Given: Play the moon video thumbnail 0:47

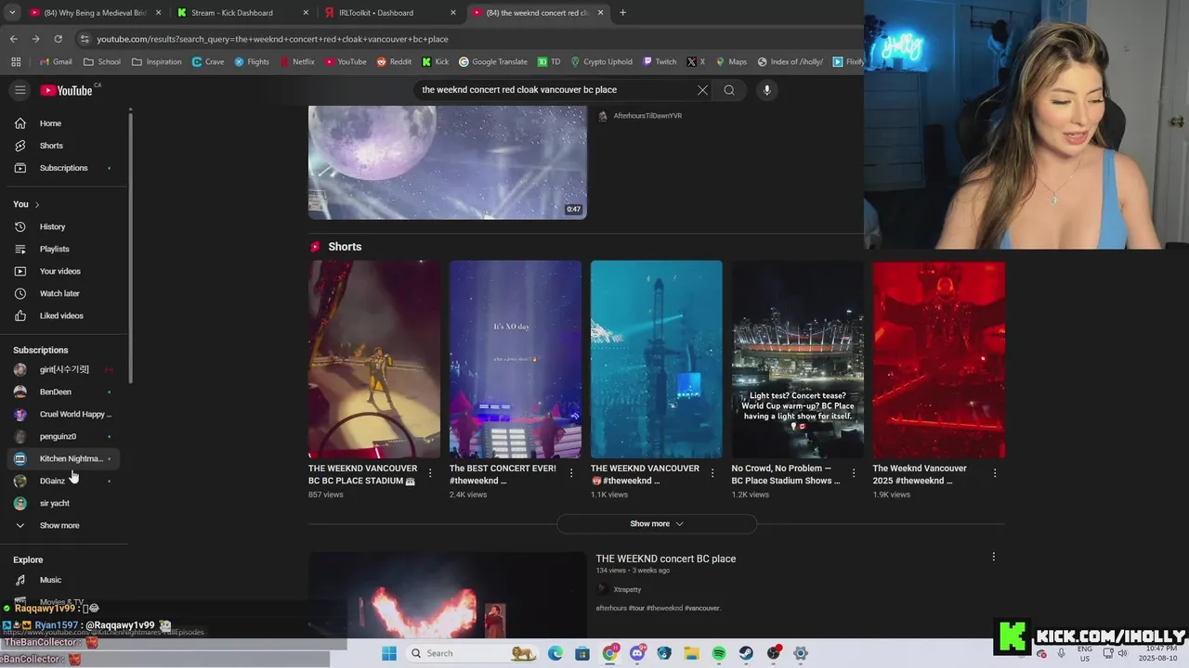Looking at the screenshot, I should coord(447,162).
